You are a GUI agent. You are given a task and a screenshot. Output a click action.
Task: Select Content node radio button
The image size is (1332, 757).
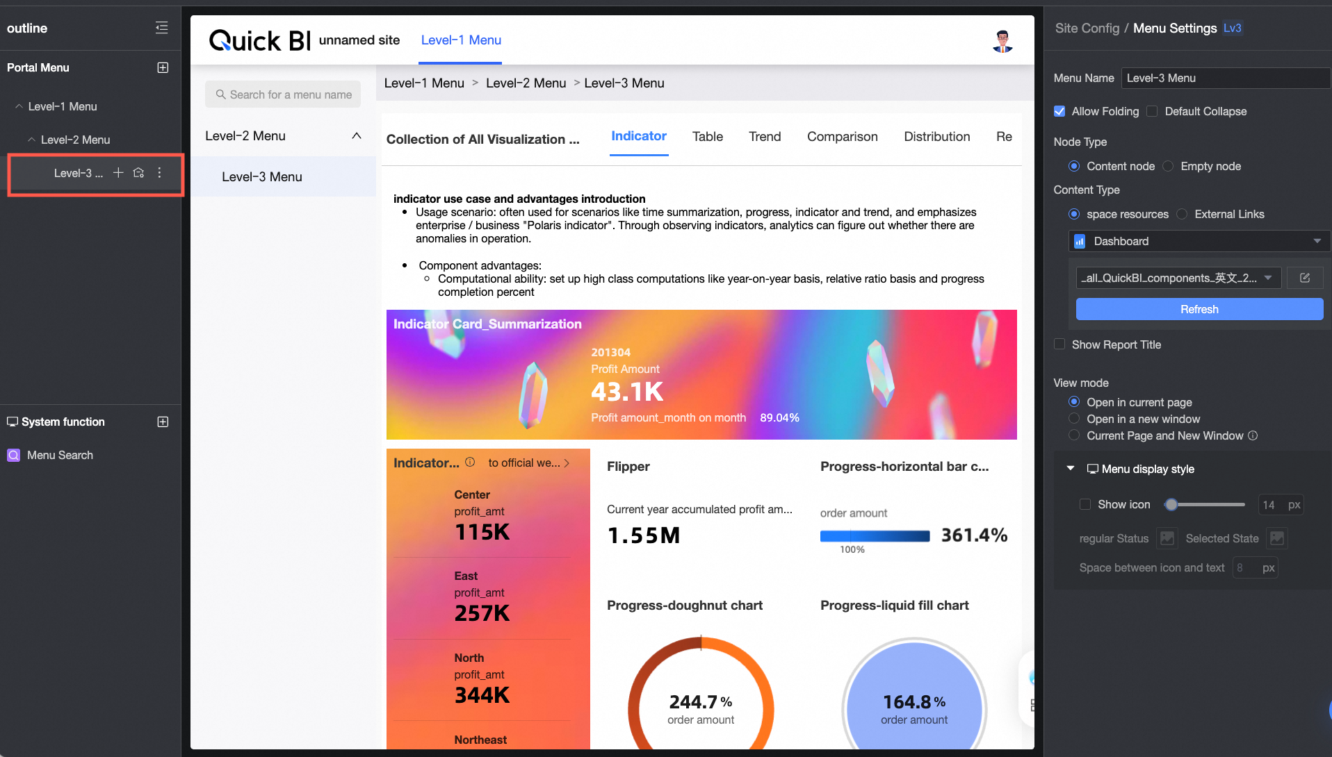coord(1074,166)
